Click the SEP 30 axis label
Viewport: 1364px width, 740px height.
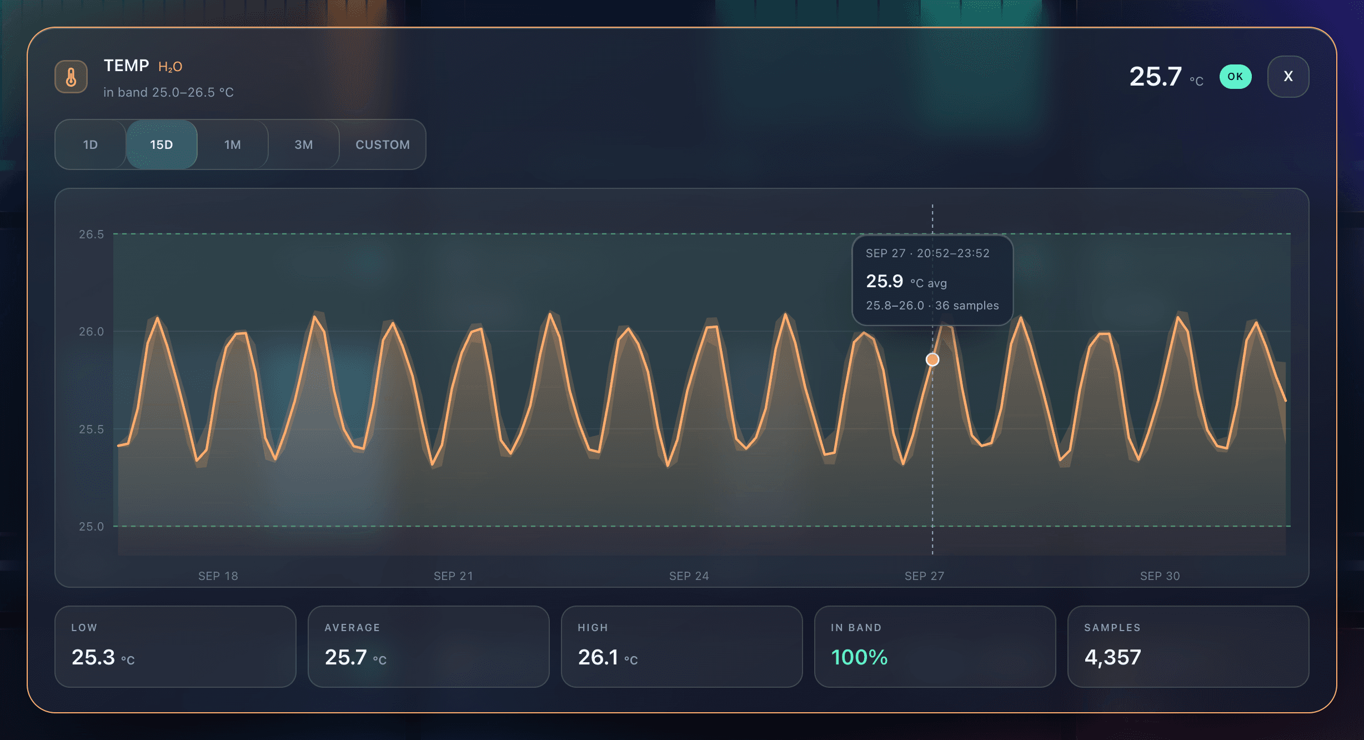pos(1160,576)
